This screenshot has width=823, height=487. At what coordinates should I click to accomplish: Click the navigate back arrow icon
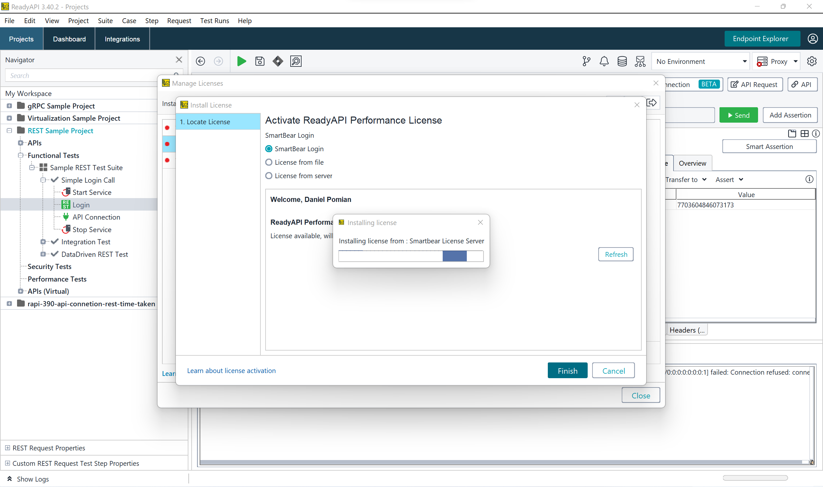click(x=200, y=61)
